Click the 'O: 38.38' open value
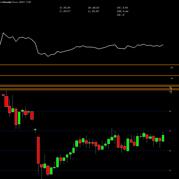The image size is (179, 179). pyautogui.click(x=65, y=8)
